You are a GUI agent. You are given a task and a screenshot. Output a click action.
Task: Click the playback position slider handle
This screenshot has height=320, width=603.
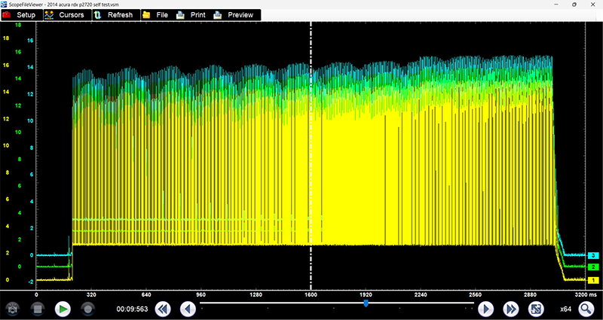tap(366, 303)
